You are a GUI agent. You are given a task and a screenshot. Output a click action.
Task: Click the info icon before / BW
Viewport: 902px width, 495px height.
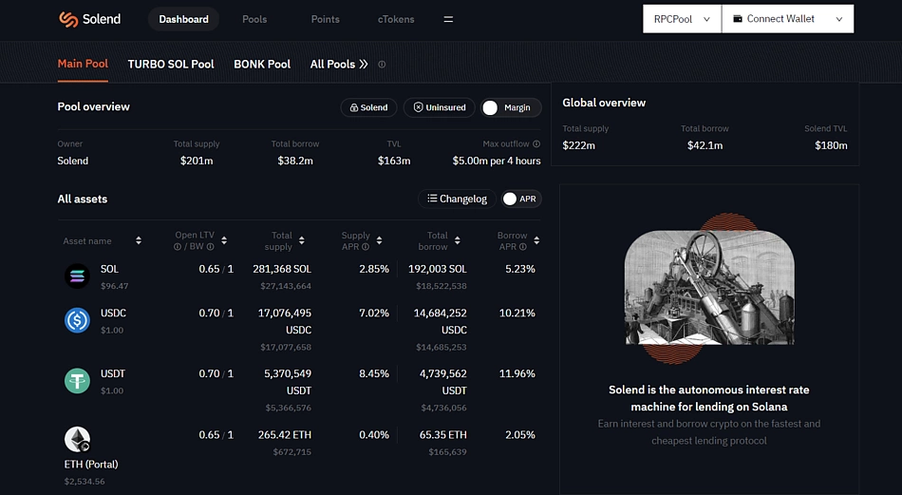click(x=178, y=247)
